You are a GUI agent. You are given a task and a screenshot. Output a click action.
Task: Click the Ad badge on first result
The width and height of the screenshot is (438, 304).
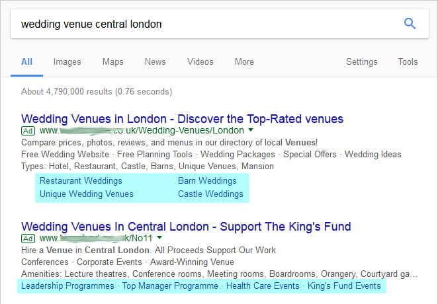click(28, 131)
